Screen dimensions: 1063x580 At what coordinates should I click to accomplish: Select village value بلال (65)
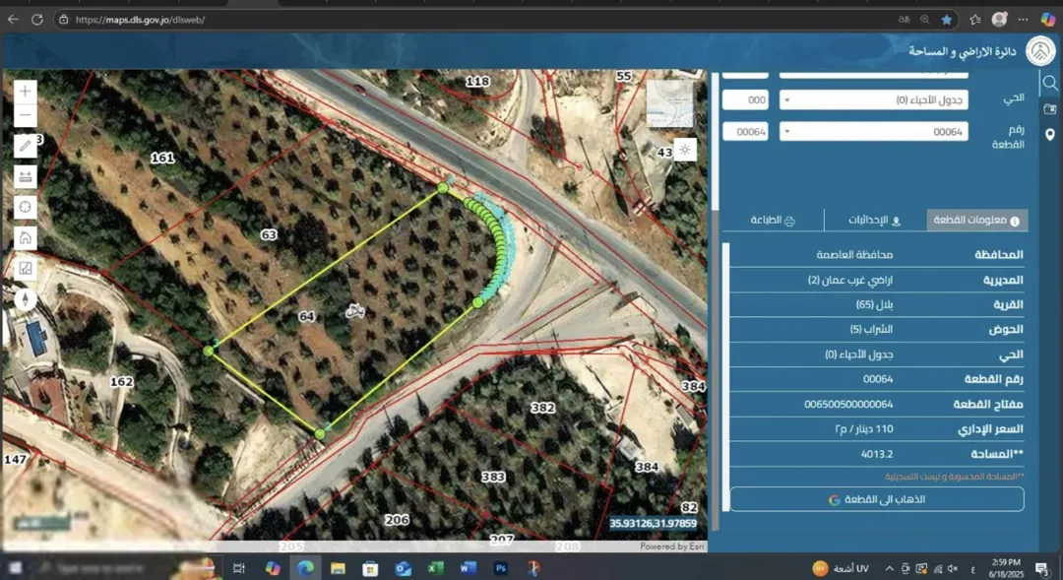click(x=875, y=304)
